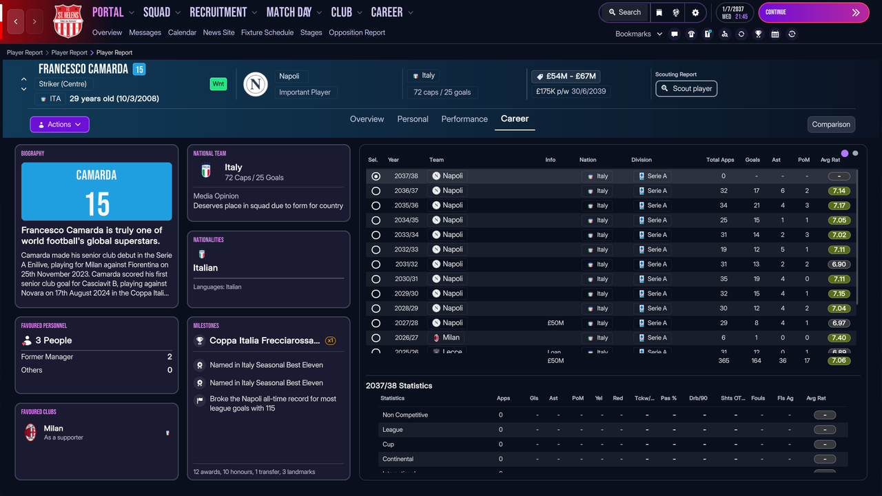Open the St. Helens club badge
Viewport: 882px width, 496px height.
68,21
